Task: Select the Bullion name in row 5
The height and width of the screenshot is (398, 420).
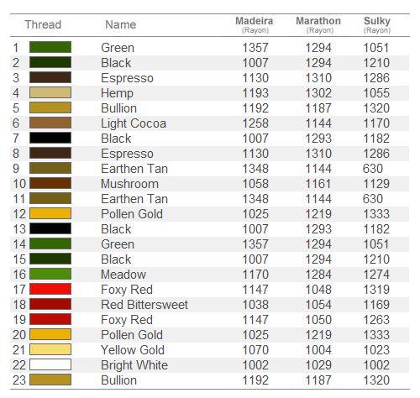Action: click(x=119, y=108)
